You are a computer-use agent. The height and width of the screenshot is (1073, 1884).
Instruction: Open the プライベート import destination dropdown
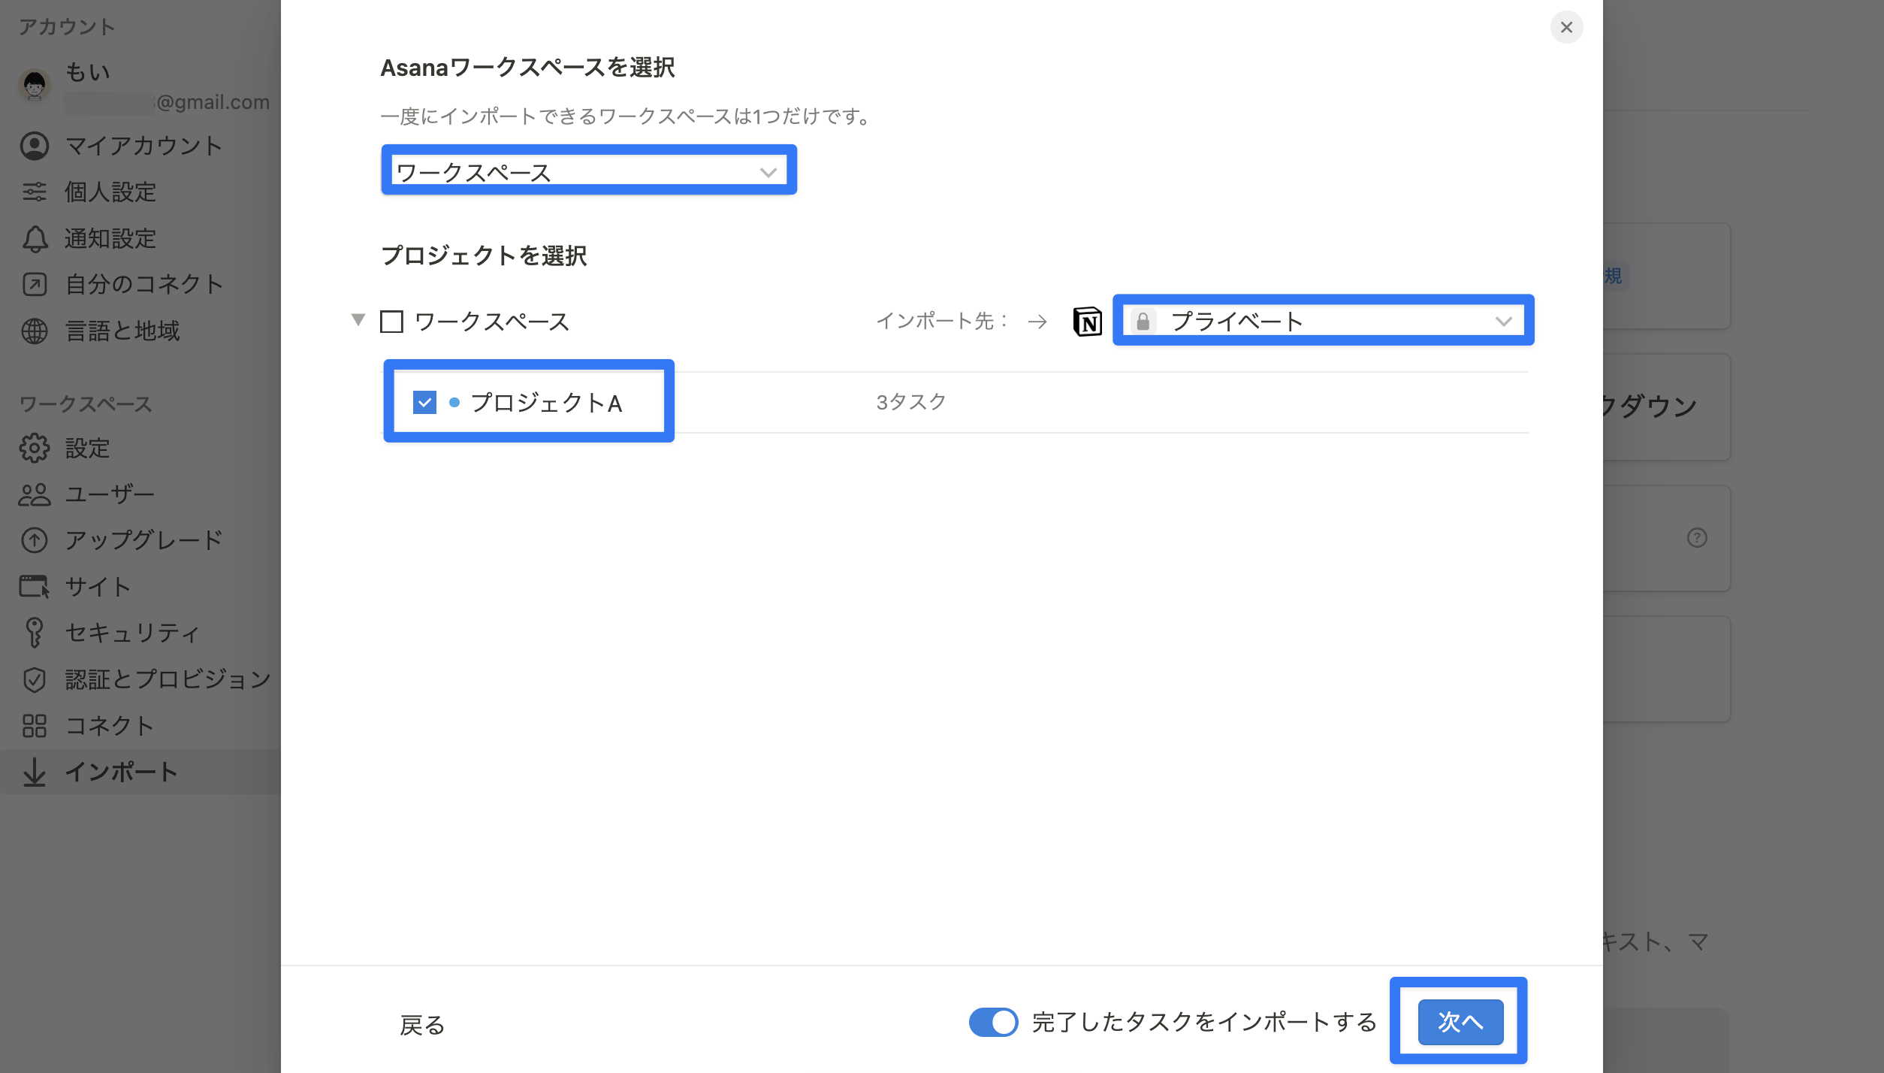[x=1324, y=321]
